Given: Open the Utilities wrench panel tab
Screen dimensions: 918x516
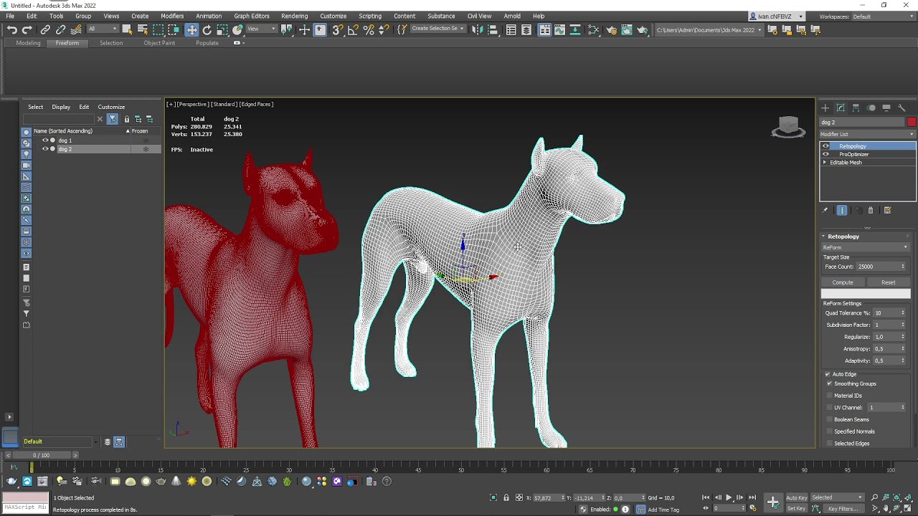Looking at the screenshot, I should click(902, 107).
